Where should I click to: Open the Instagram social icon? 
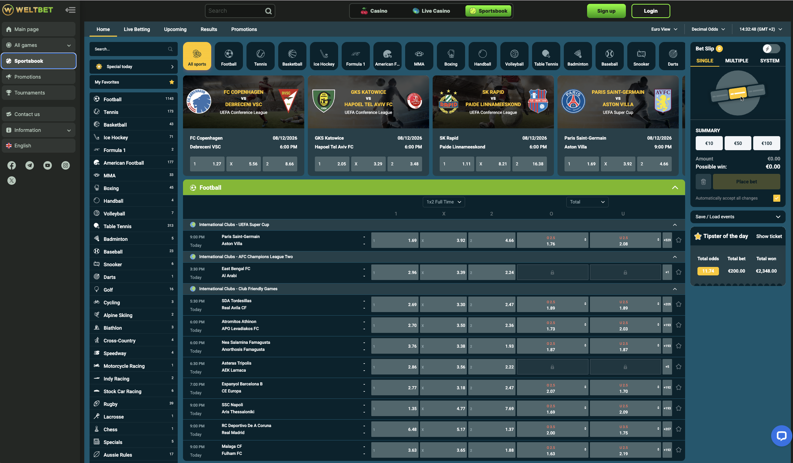pos(66,165)
